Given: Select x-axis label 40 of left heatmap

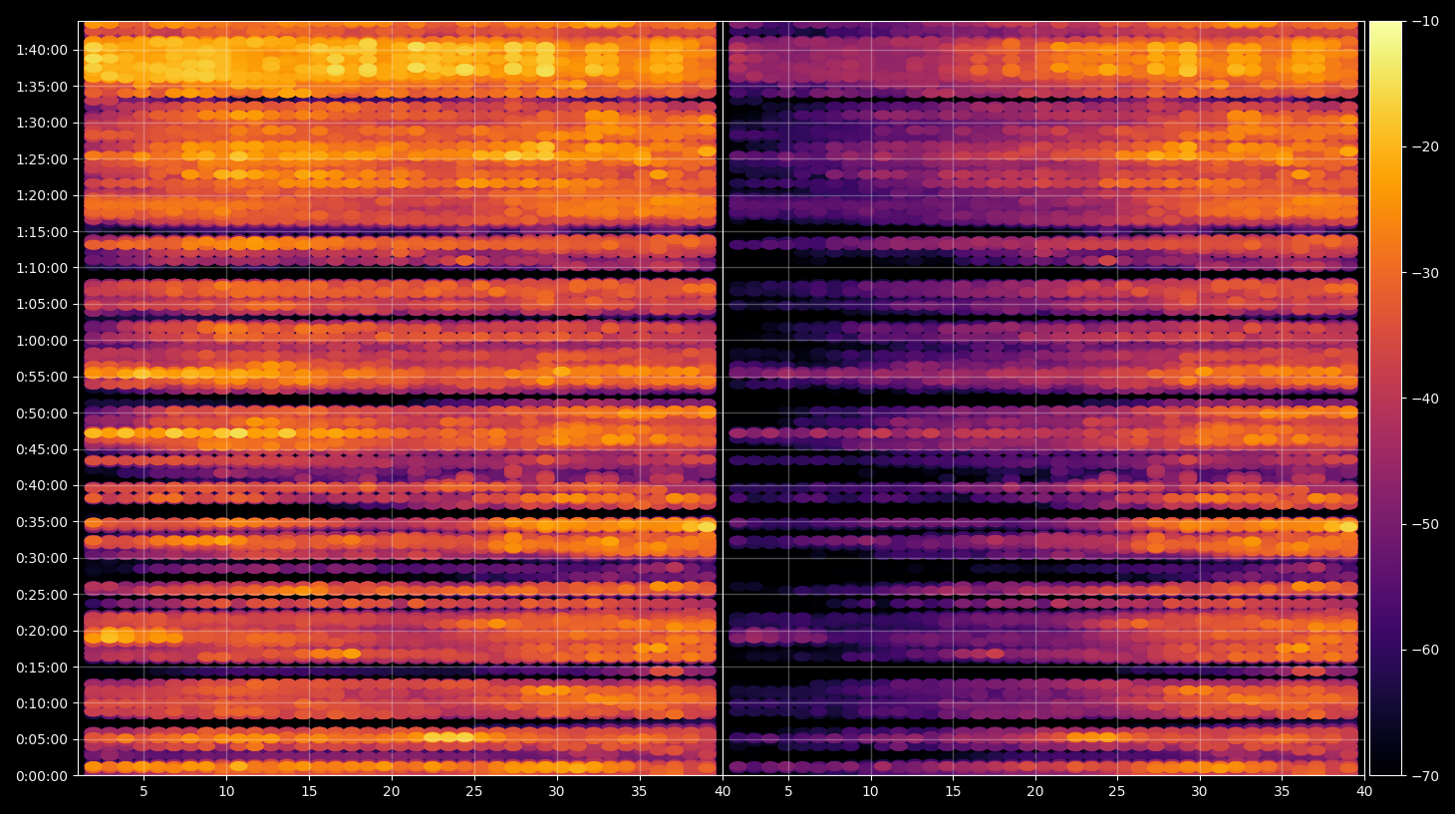Looking at the screenshot, I should 723,792.
